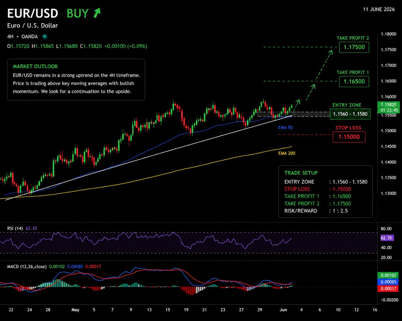The width and height of the screenshot is (402, 321).
Task: Click the red 0.00017 tag on MACD axis
Action: click(x=388, y=289)
